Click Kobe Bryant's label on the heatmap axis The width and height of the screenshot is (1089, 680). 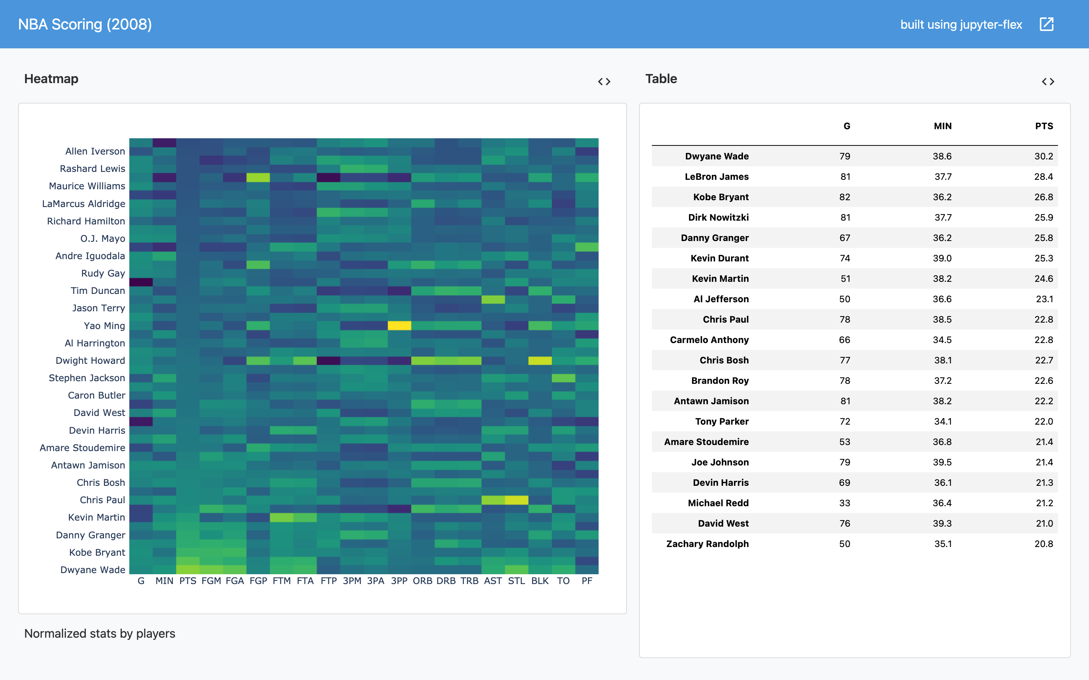click(x=97, y=552)
